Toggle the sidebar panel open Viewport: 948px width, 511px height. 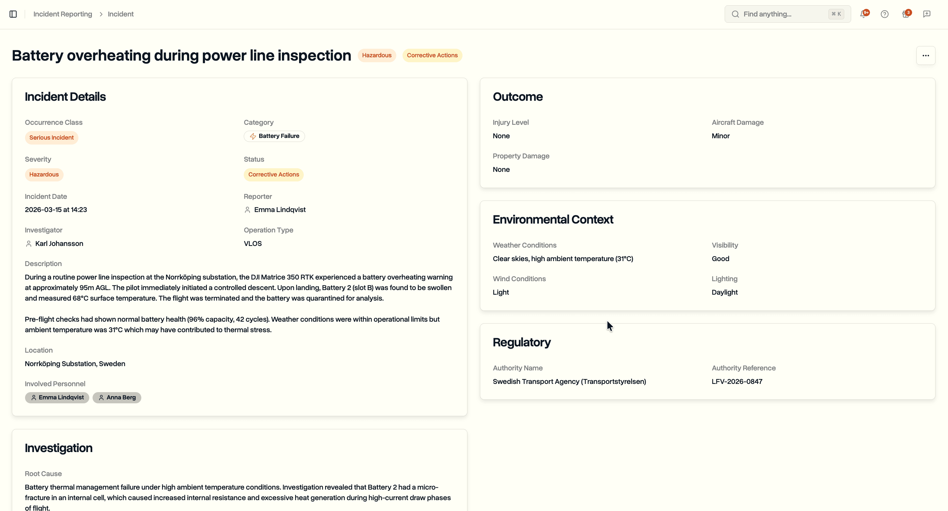pos(14,14)
